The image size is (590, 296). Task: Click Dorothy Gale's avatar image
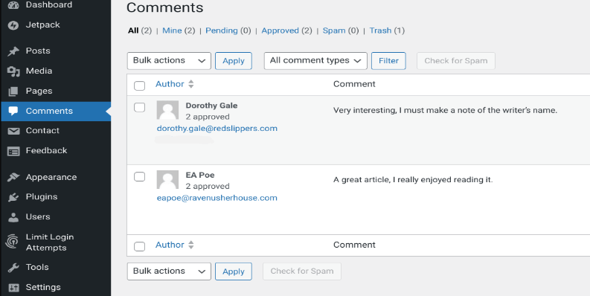click(x=167, y=110)
